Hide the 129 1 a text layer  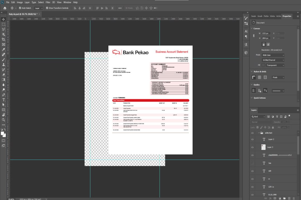pyautogui.click(x=253, y=187)
